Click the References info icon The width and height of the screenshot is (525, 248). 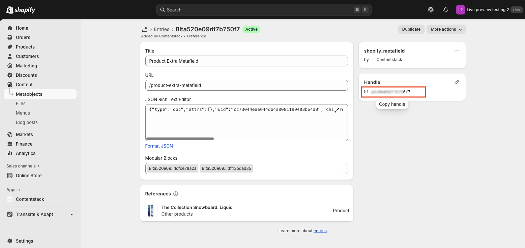tap(176, 194)
